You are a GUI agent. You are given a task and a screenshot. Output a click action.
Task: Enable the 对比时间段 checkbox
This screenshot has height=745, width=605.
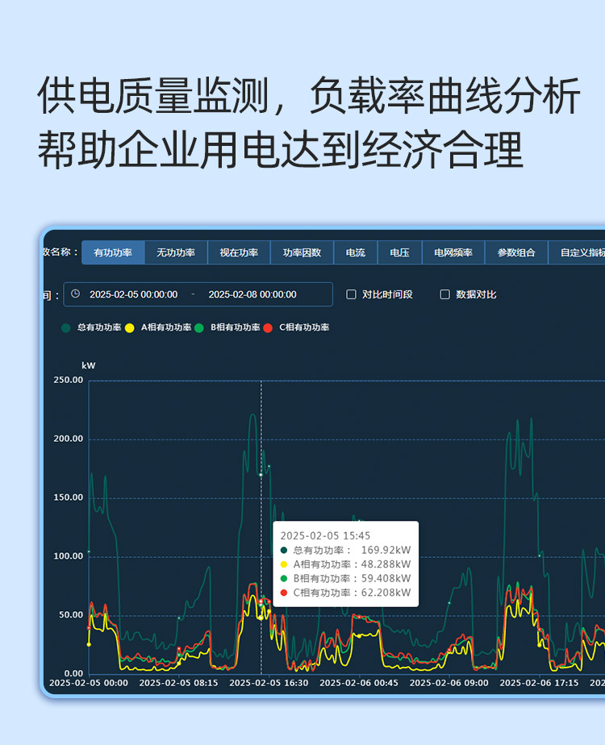(351, 294)
